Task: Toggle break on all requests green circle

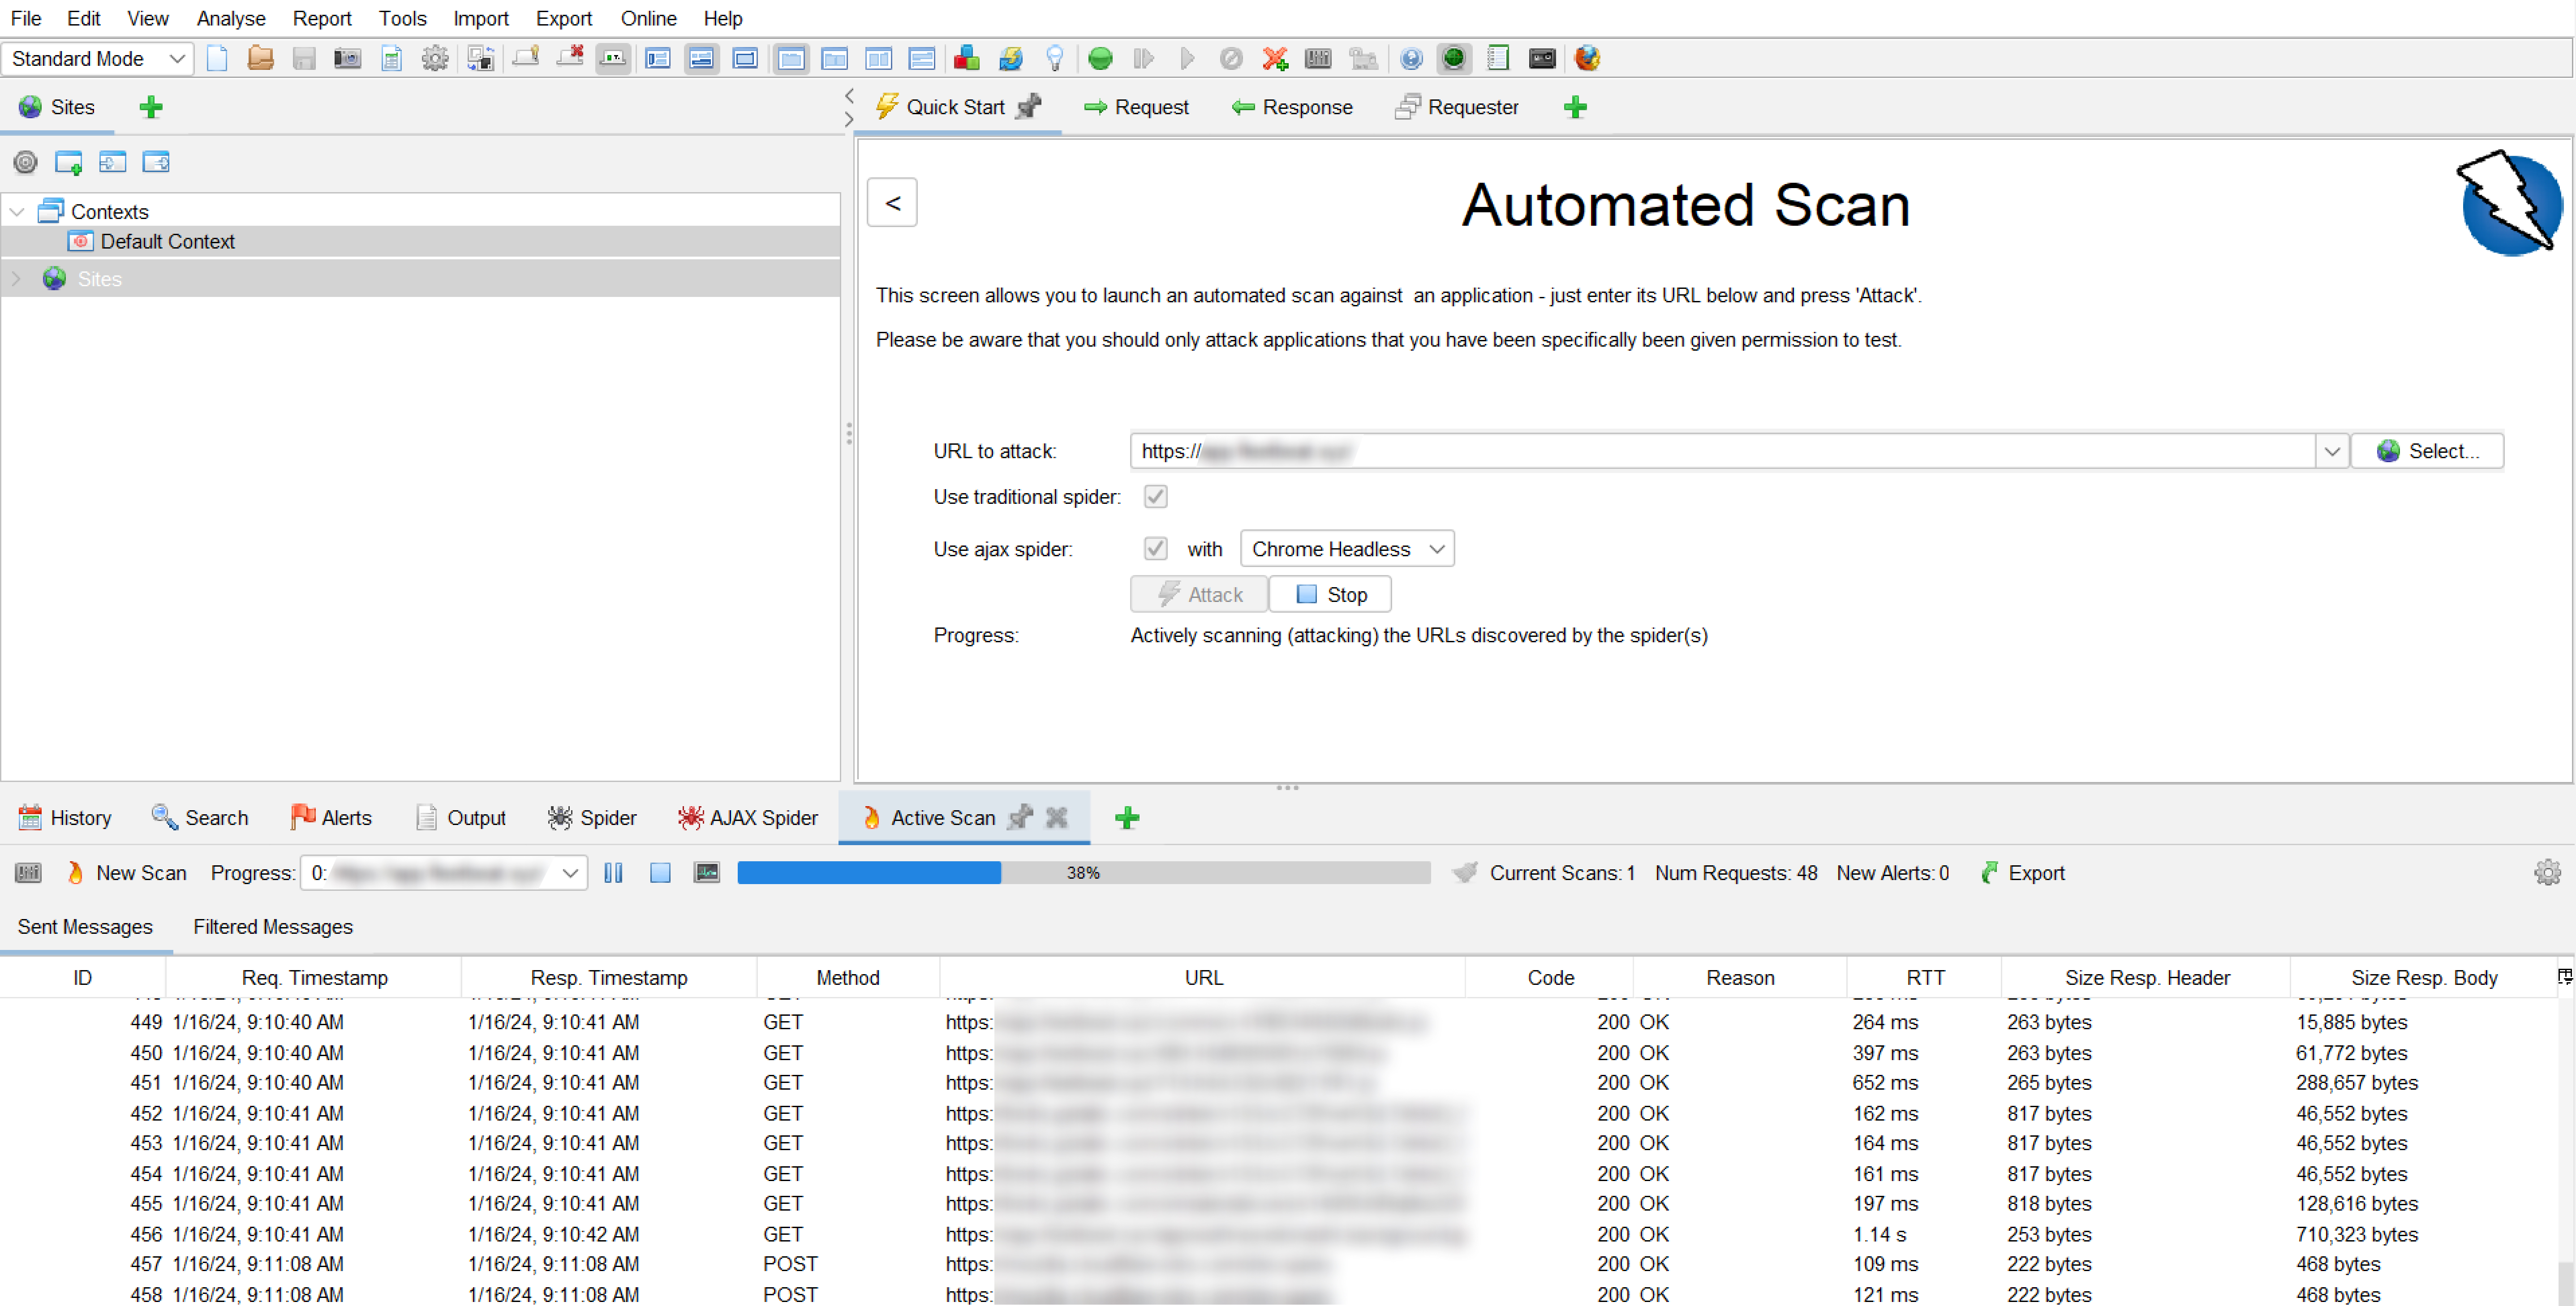Action: tap(1100, 58)
